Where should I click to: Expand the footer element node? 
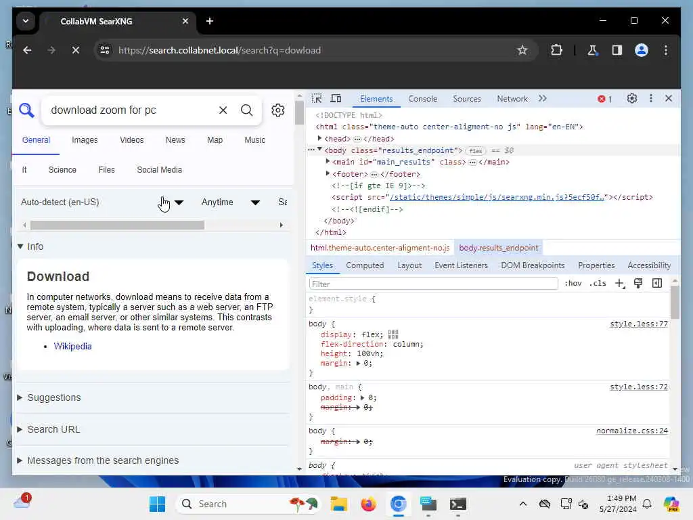pyautogui.click(x=328, y=173)
